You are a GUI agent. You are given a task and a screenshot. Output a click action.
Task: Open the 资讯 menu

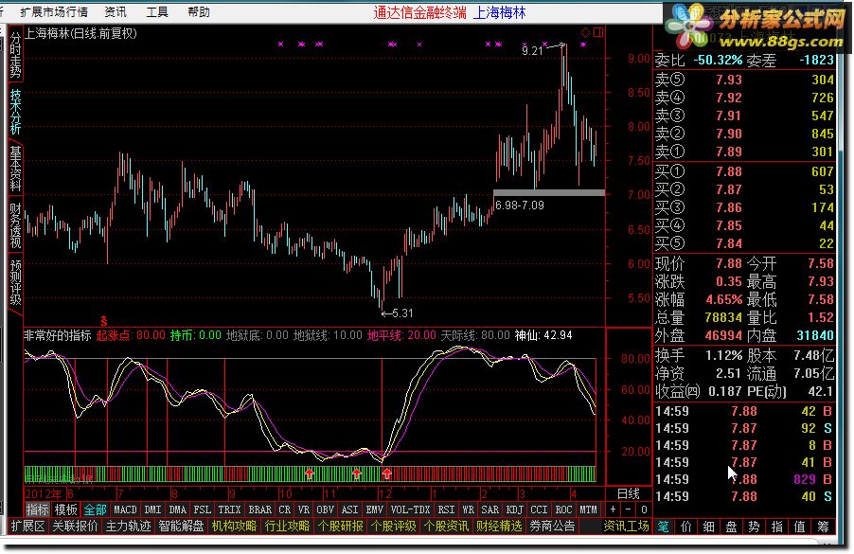116,11
